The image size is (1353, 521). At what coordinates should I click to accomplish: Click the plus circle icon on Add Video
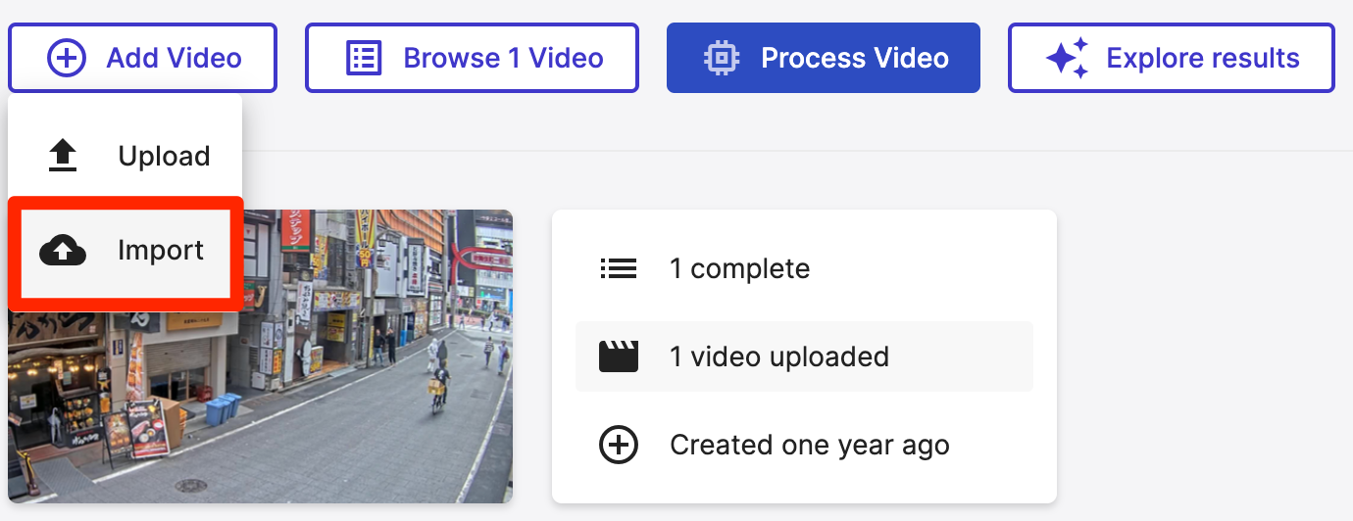67,58
